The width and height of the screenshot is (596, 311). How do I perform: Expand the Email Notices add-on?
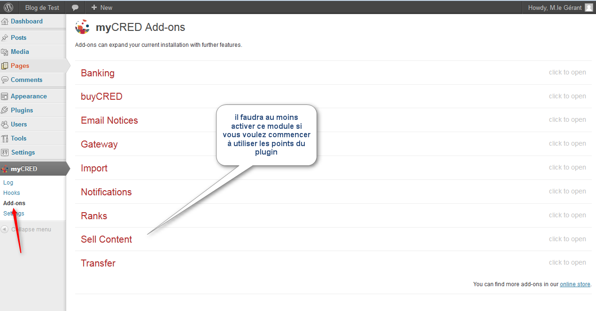[109, 120]
